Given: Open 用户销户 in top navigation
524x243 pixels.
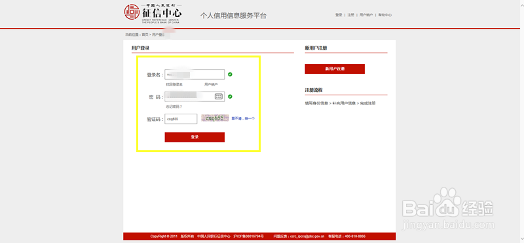Looking at the screenshot, I should (x=366, y=15).
